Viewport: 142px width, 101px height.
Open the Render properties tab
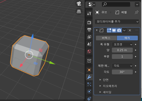pyautogui.click(x=89, y=22)
